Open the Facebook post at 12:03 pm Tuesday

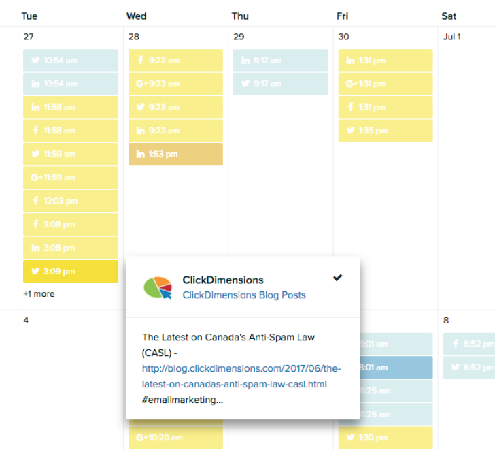(71, 201)
